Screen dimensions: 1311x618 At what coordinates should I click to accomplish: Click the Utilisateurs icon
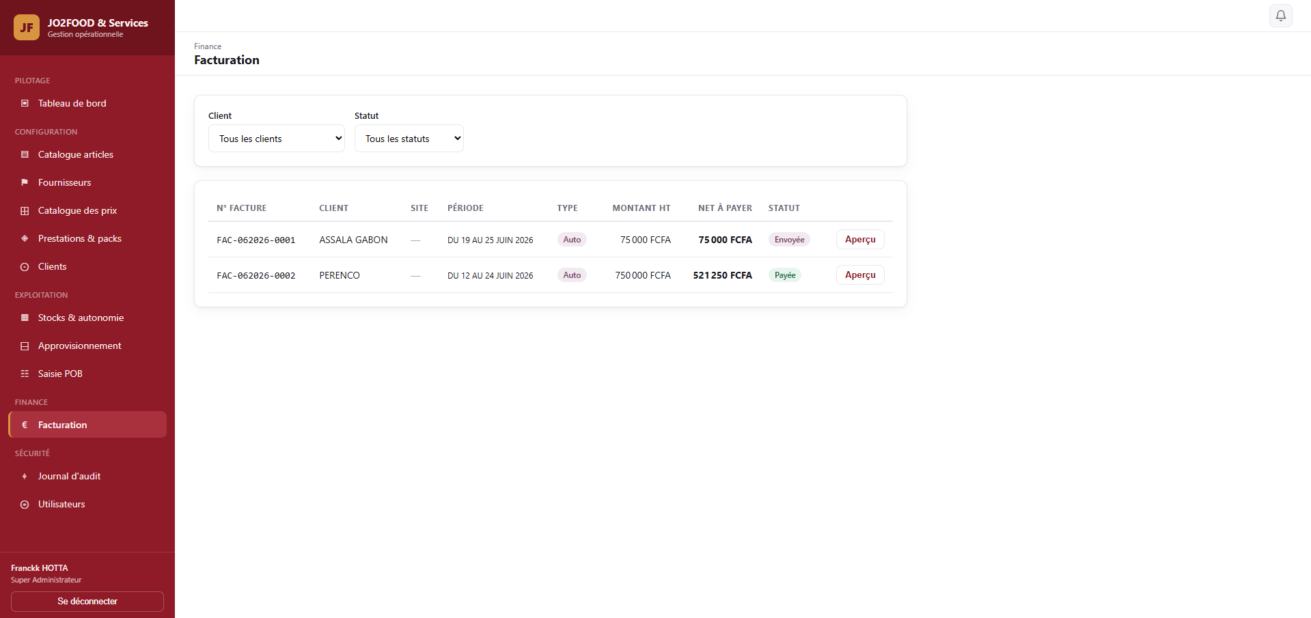pos(25,504)
